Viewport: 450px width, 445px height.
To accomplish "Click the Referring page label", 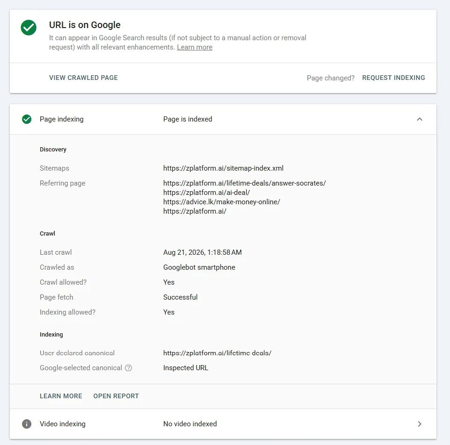I will [x=63, y=183].
